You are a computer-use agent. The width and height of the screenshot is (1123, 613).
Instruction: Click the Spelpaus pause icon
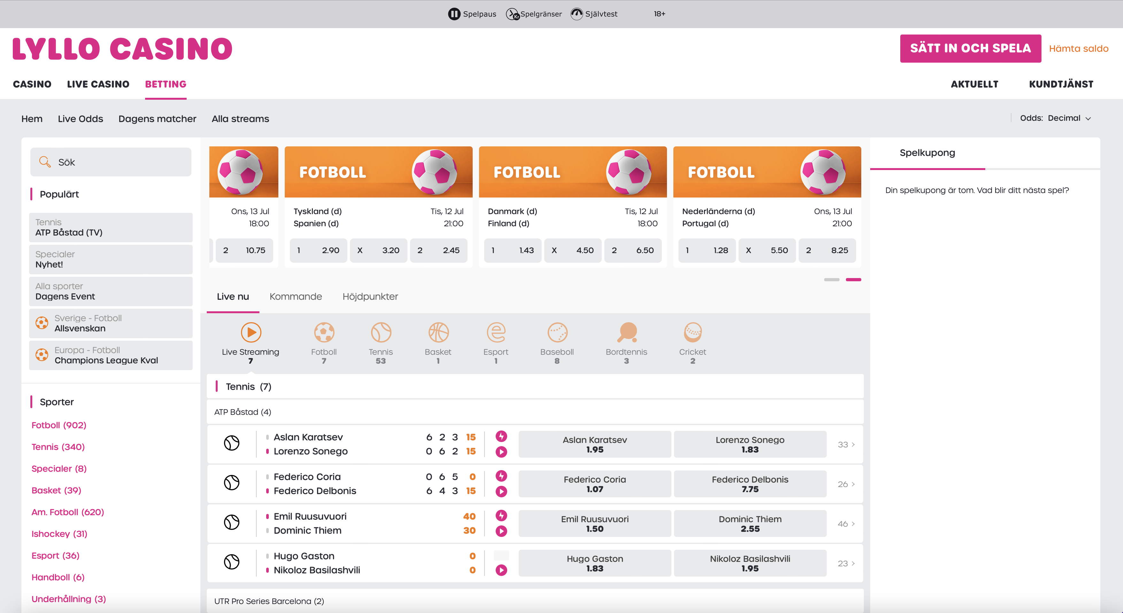[x=454, y=14]
